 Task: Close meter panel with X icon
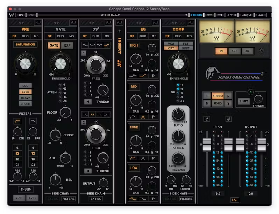pos(262,51)
